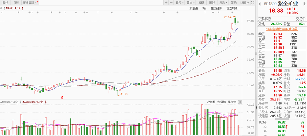307x136 pixels.
Task: Click 换指标 to change indicator
Action: (x=232, y=102)
